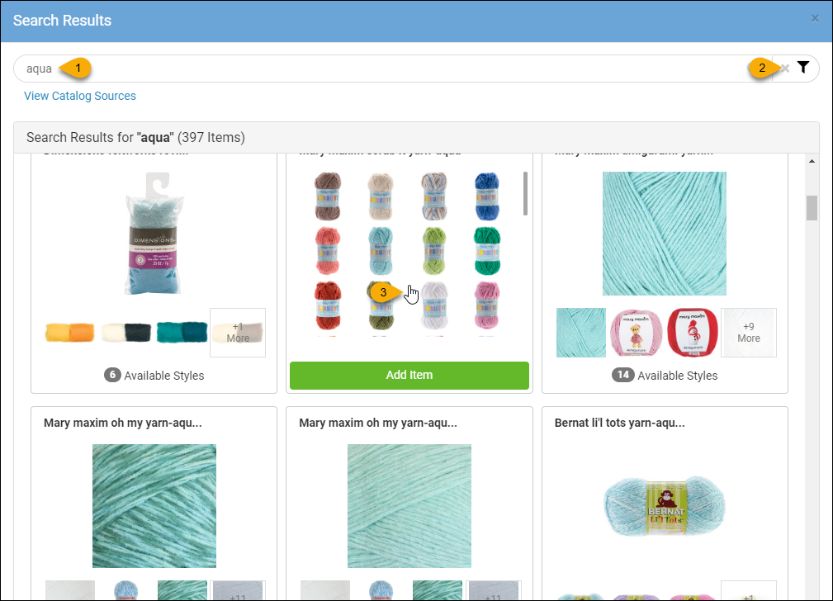Image resolution: width=833 pixels, height=601 pixels.
Task: Click the aqua search input field
Action: point(393,69)
